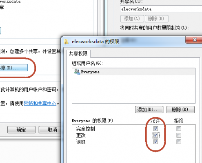Click the advanced sharing 享(D)... button

13,68
